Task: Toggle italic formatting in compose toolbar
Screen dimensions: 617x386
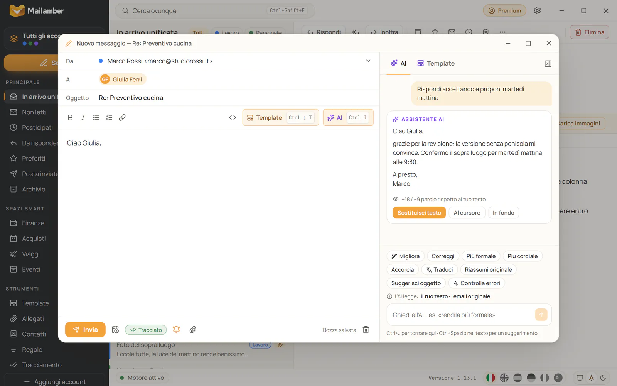Action: 83,118
